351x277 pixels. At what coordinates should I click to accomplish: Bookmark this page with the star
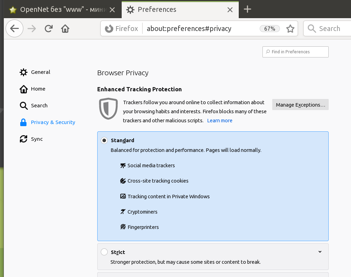click(290, 29)
